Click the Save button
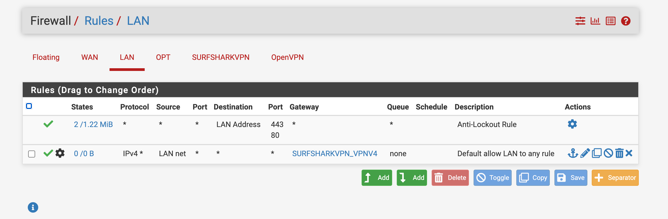668x219 pixels. [571, 178]
